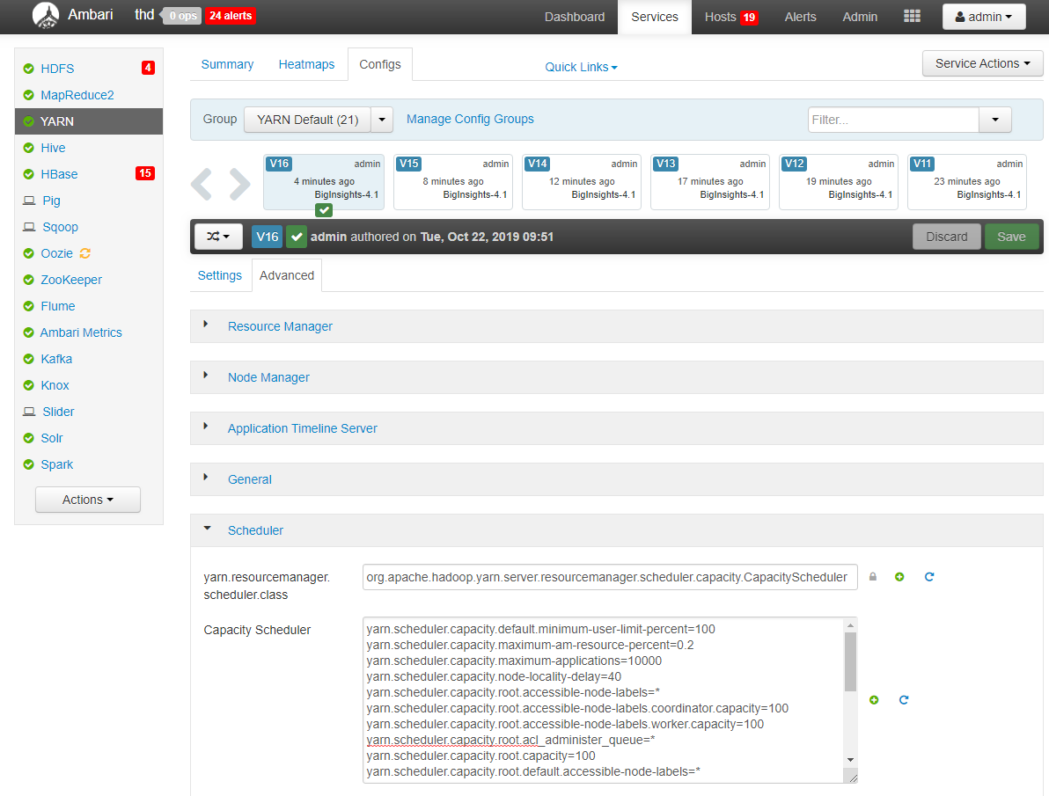The height and width of the screenshot is (796, 1049).
Task: Click the Filter input field
Action: click(893, 120)
